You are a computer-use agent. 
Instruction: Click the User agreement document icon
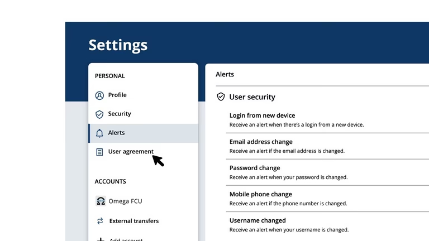click(99, 152)
